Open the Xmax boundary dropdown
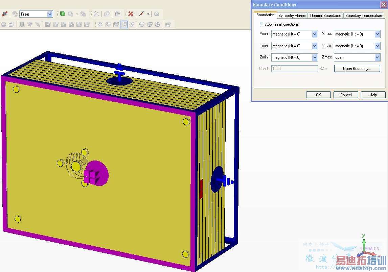Image resolution: width=388 pixels, height=272 pixels. click(377, 34)
